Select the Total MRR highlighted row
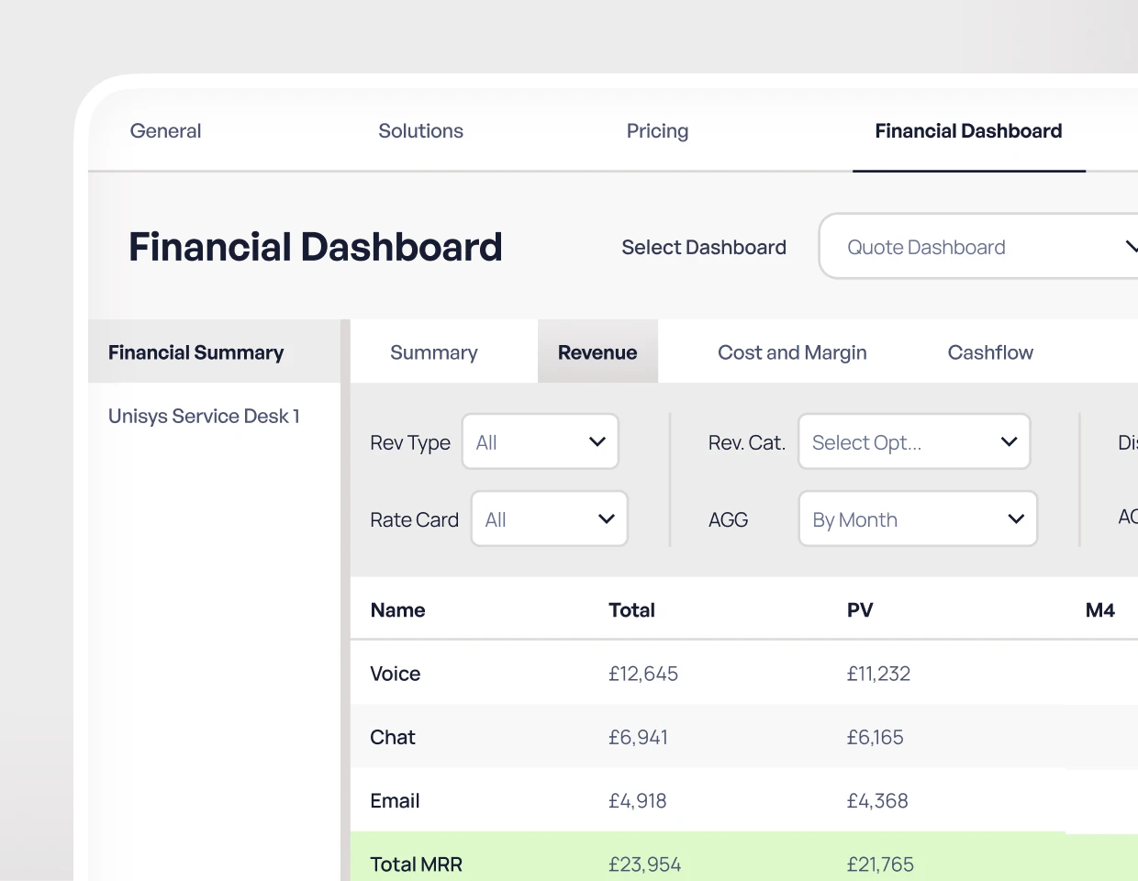The width and height of the screenshot is (1138, 881). coord(416,864)
